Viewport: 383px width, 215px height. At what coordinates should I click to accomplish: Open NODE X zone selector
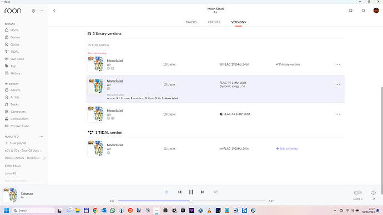pyautogui.click(x=358, y=195)
